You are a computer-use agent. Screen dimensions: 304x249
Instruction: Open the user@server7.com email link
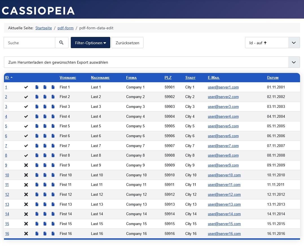(223, 146)
